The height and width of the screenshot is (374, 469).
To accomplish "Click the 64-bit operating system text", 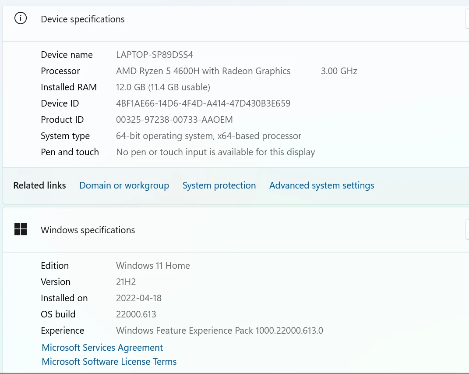I will coord(208,136).
